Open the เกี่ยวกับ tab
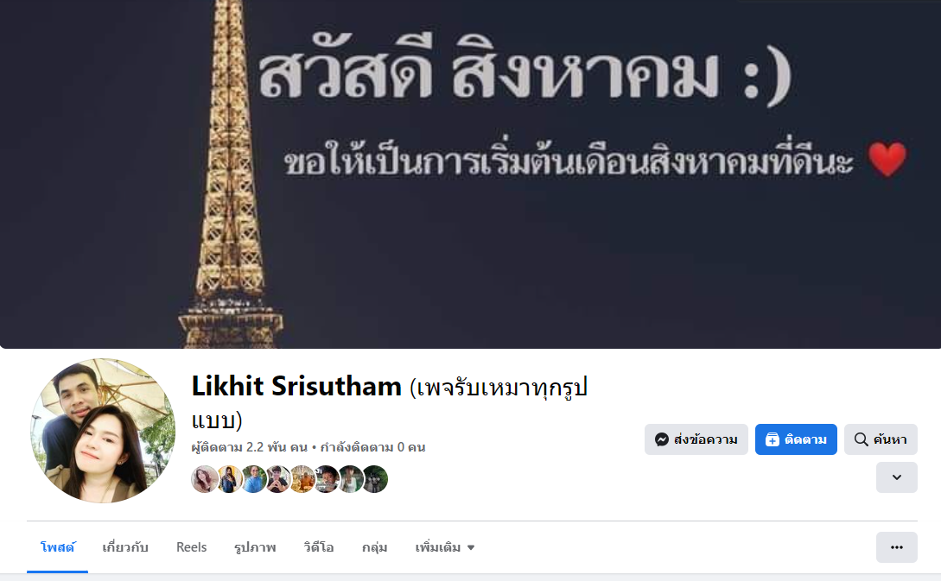941x581 pixels. coord(124,547)
